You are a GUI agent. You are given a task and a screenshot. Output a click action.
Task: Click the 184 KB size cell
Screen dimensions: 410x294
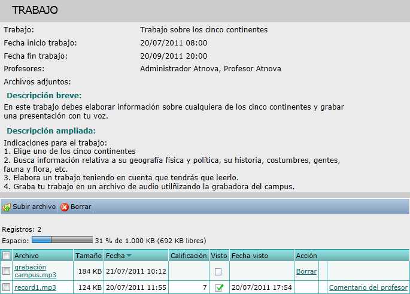[90, 271]
